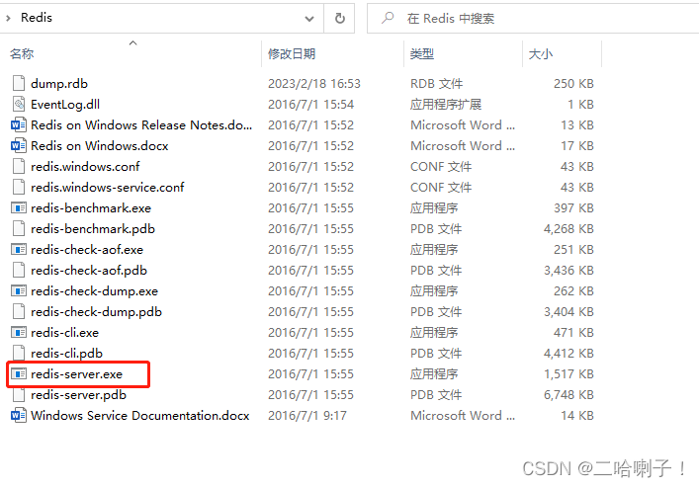Click the 3,436 KB size cell
The image size is (699, 487).
tap(568, 270)
